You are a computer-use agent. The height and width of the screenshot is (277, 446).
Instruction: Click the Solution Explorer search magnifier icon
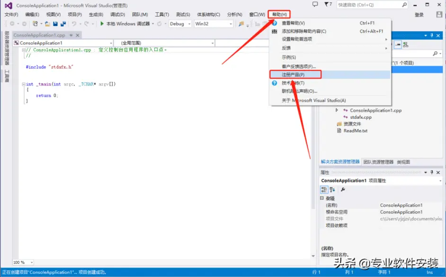click(x=435, y=53)
